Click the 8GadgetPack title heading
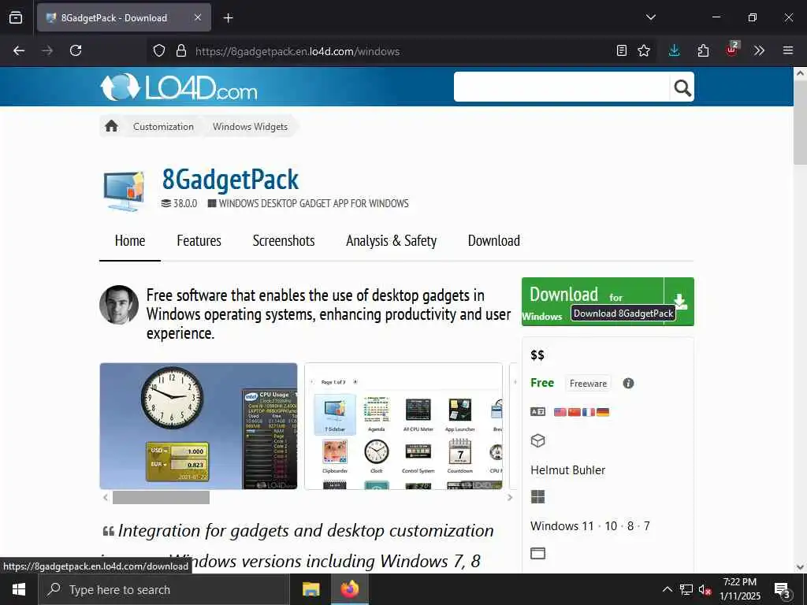Viewport: 807px width, 605px height. 230,179
